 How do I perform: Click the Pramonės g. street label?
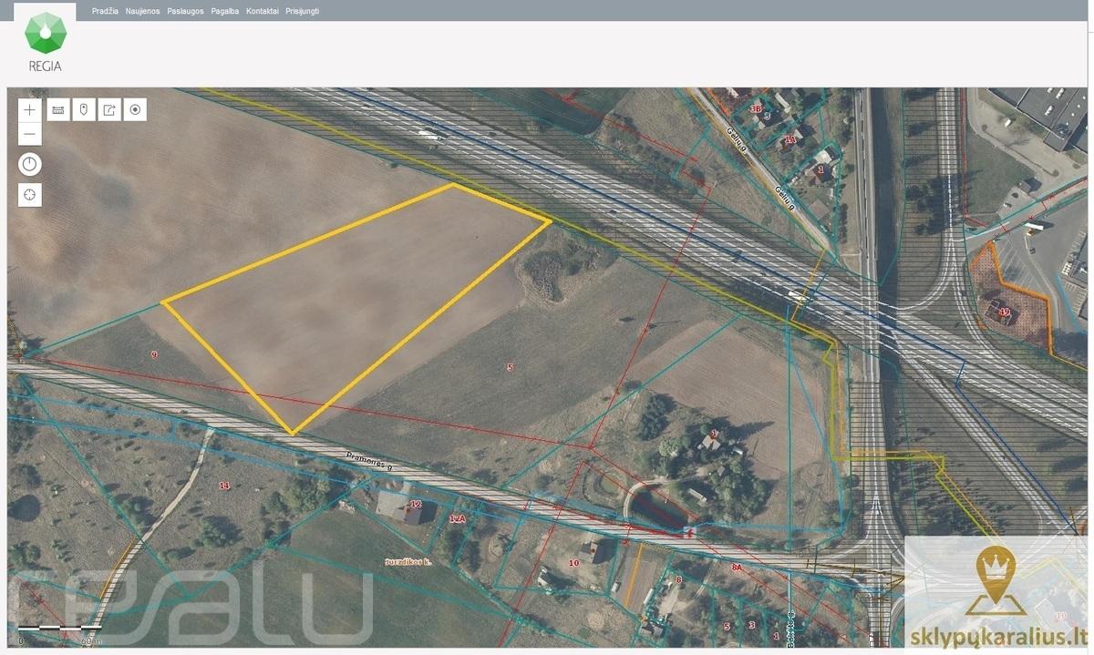(x=369, y=460)
